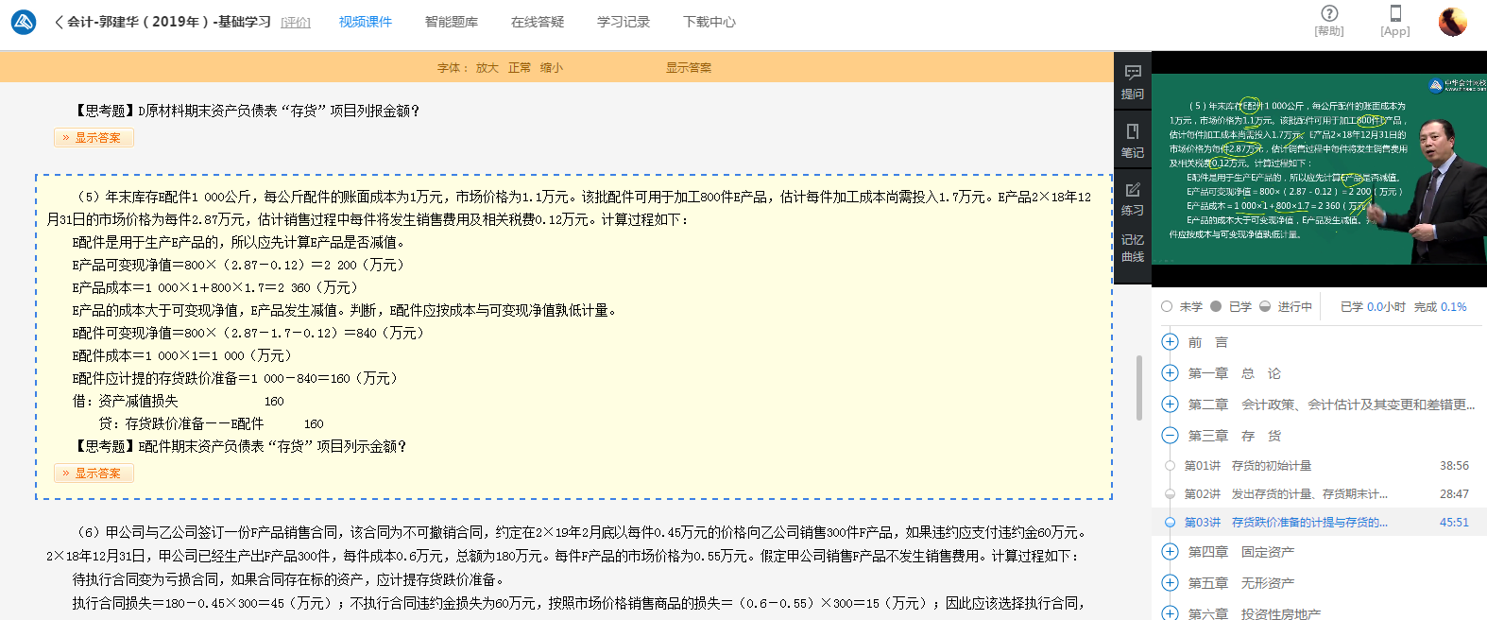
Task: Click the 借：资产减值损失 entry line
Action: coord(179,402)
